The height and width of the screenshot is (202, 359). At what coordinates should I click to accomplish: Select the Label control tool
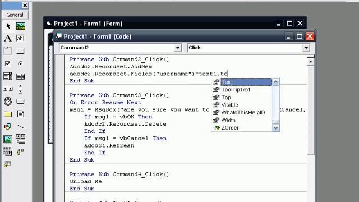8,39
